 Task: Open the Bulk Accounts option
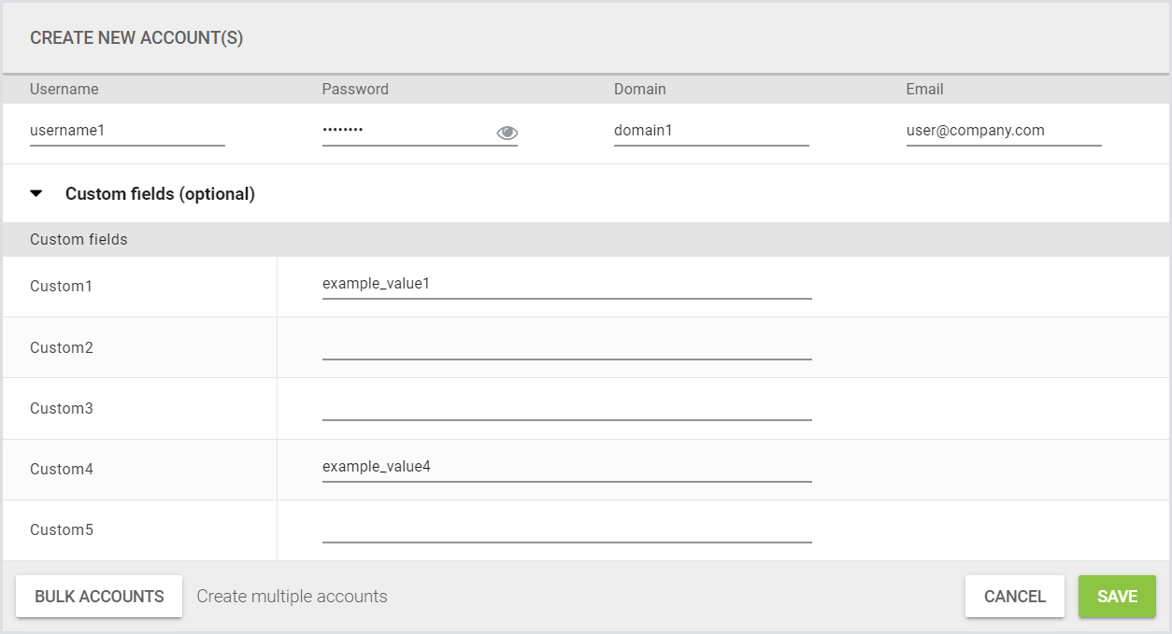pyautogui.click(x=99, y=597)
